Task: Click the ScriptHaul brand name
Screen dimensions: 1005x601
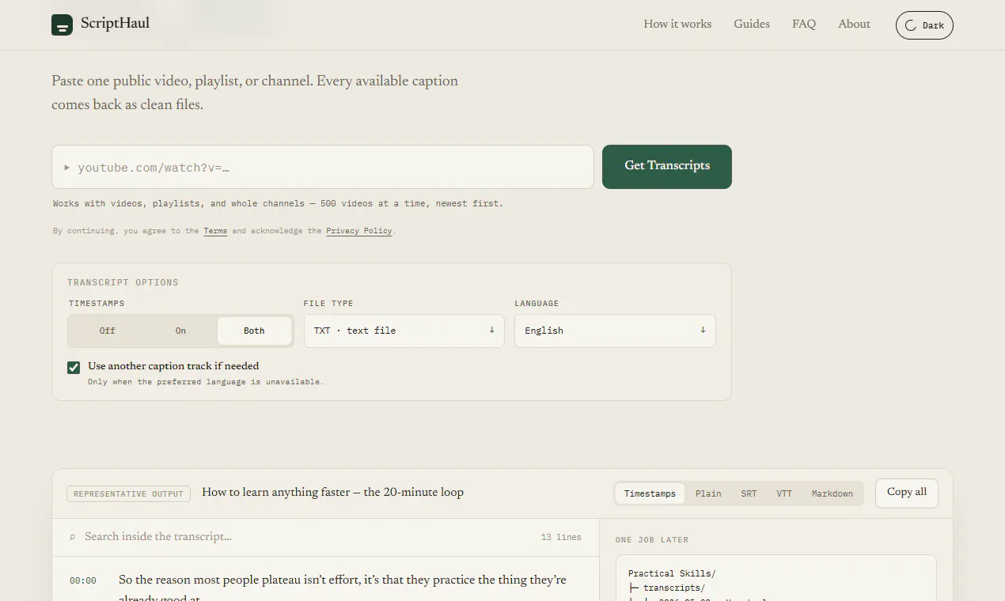Action: (115, 24)
